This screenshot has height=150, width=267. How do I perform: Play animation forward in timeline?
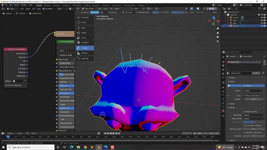point(113,133)
